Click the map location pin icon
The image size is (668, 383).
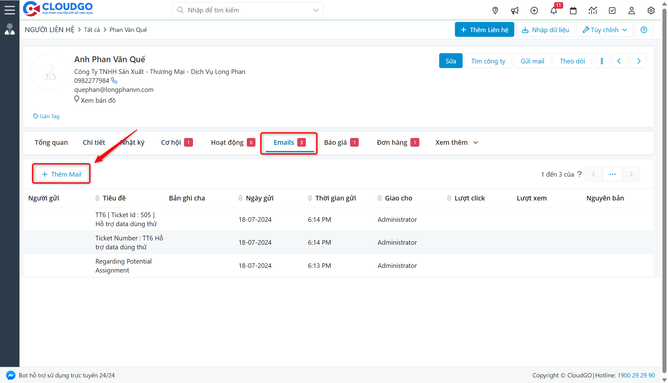tap(495, 11)
